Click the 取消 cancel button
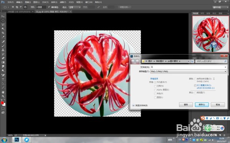This screenshot has width=230, height=143. [218, 104]
